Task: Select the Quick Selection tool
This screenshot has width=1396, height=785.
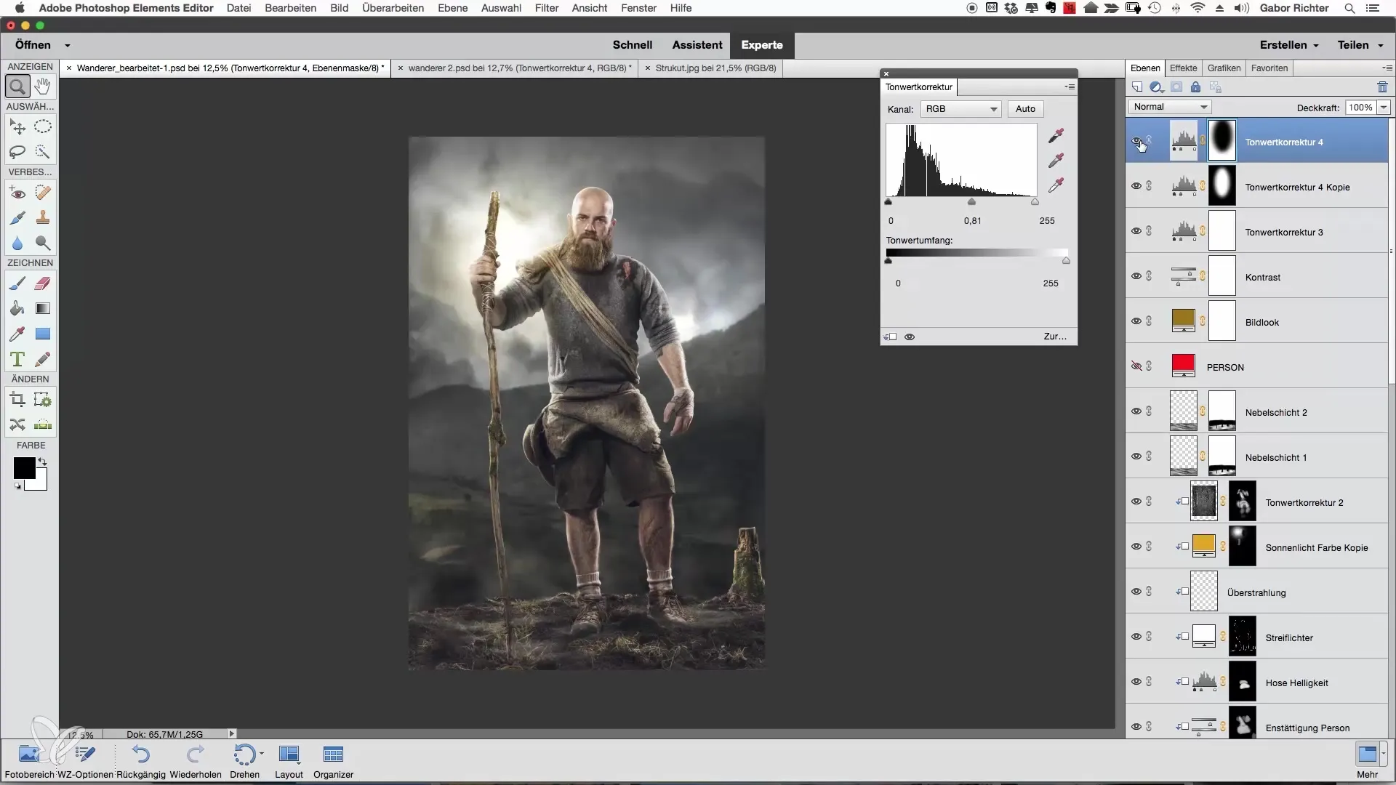Action: point(43,152)
